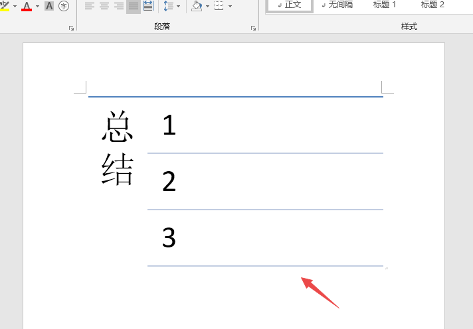Toggle character shading icon
The height and width of the screenshot is (329, 473).
[x=49, y=6]
